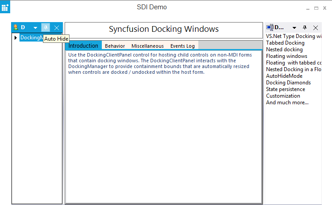The image size is (332, 205).
Task: Open the right panel's dropdown menu arrow
Action: point(294,28)
